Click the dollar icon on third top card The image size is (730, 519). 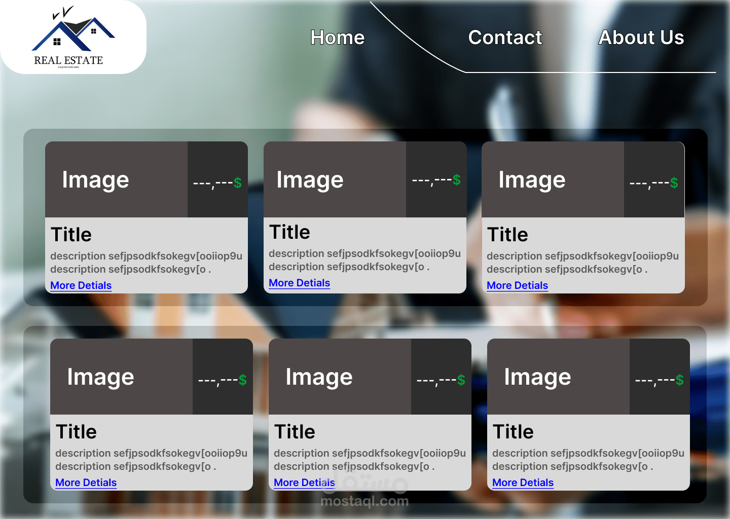[x=674, y=183]
